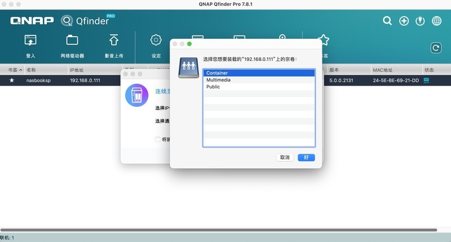Click the shared volume network drive icon
The image size is (451, 242).
pos(188,68)
